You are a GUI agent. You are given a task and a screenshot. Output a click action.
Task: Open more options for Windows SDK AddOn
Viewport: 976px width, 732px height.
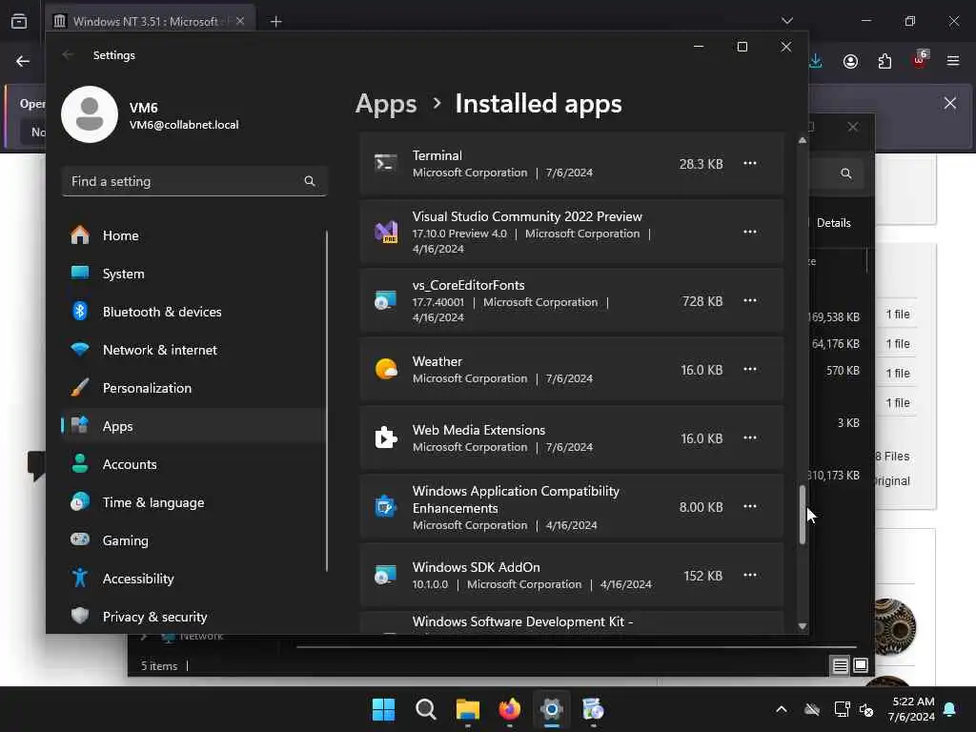(750, 575)
